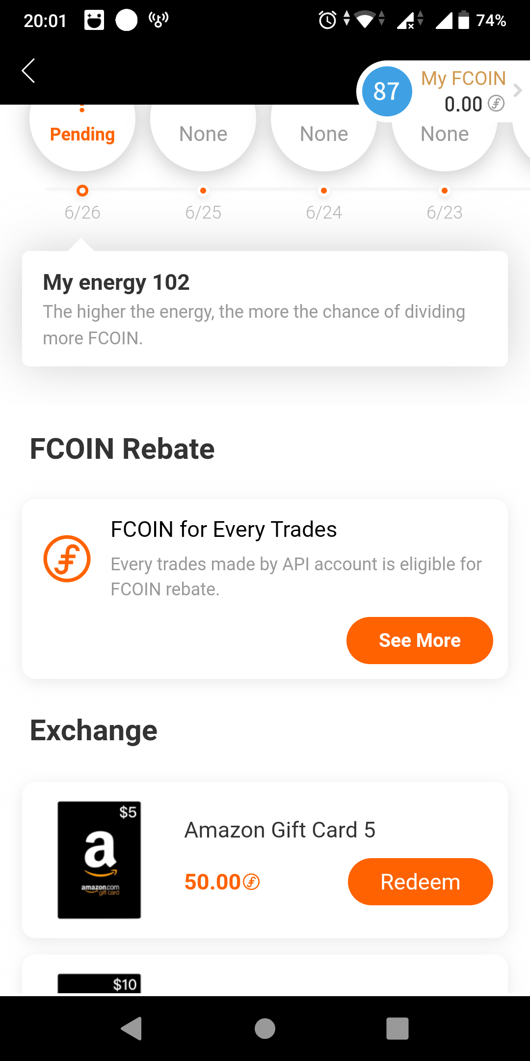Screen dimensions: 530x1061
Task: Tap the blue 87 energy badge
Action: [x=387, y=91]
